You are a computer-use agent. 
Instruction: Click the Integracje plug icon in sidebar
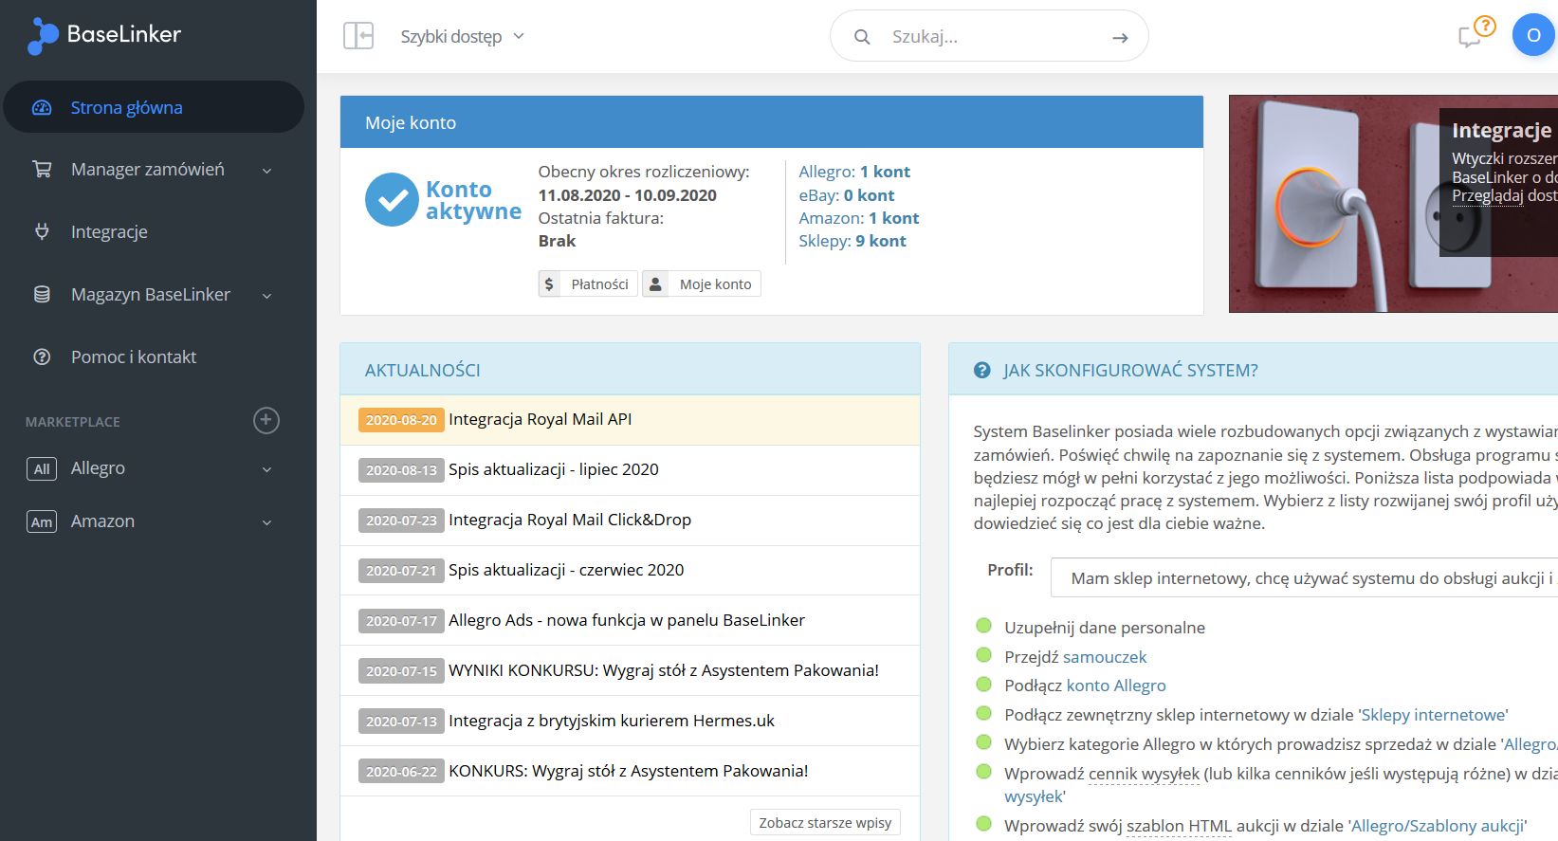pos(42,231)
